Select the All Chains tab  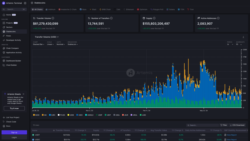(37, 10)
